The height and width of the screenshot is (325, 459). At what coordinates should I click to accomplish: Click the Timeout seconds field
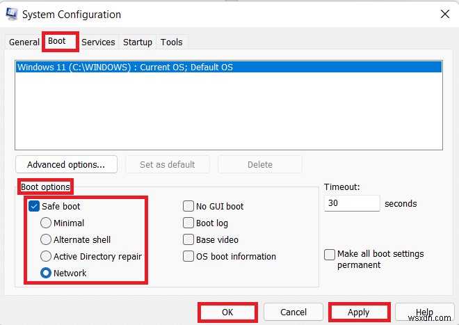(x=352, y=204)
